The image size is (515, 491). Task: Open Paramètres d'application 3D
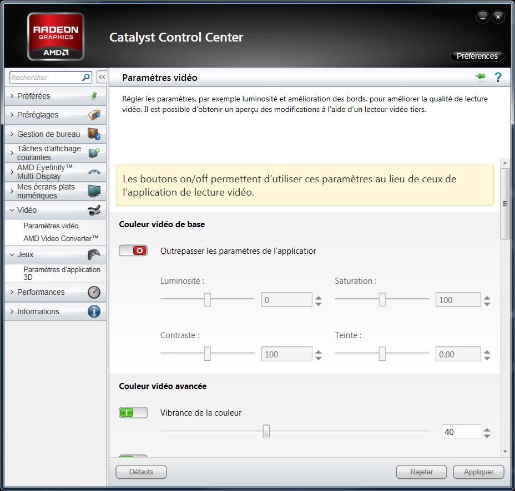(x=62, y=273)
